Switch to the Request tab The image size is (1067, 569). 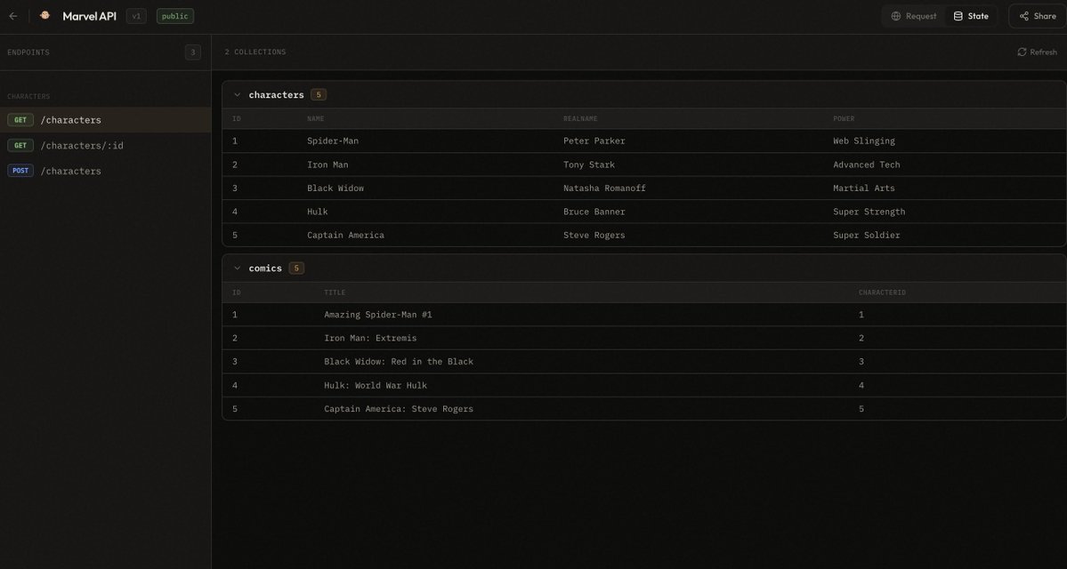tap(913, 16)
